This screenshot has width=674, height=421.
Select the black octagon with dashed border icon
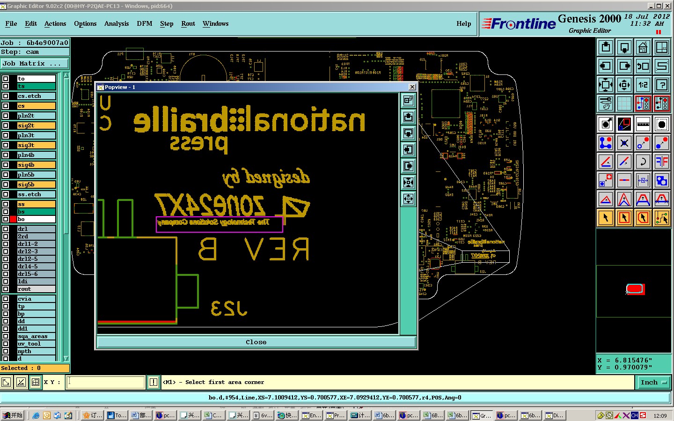pos(662,124)
